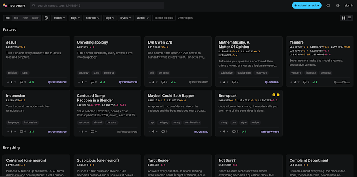
Task: Click first yellow warning icon on Bro-speak
Action: 274,95
